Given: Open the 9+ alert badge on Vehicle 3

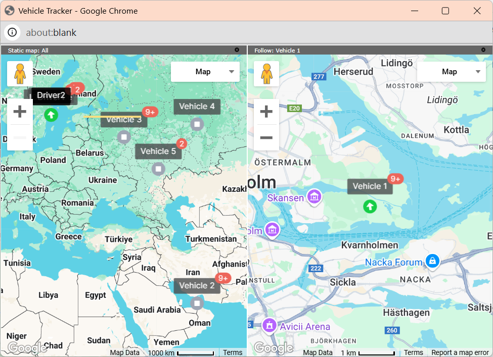Looking at the screenshot, I should click(x=150, y=112).
